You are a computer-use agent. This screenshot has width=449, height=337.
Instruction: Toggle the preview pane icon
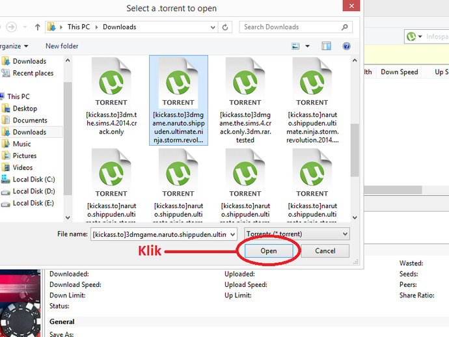326,46
